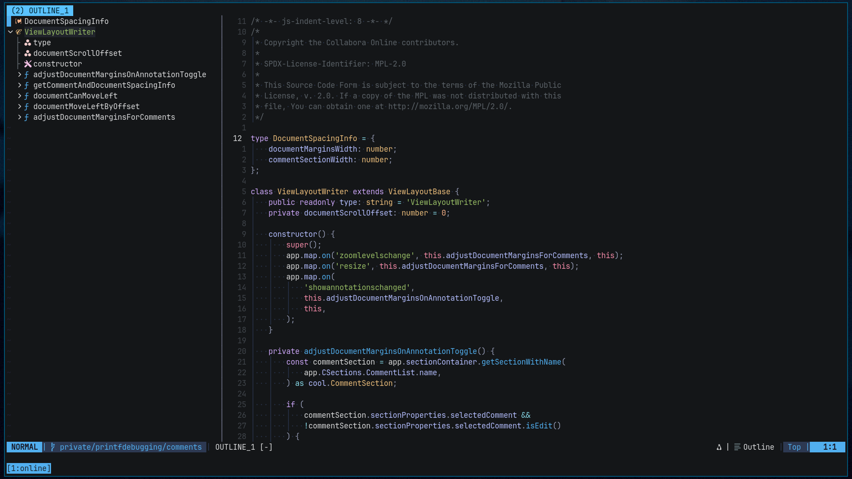
Task: Click the Linux penguin icon in statusline
Action: [719, 447]
